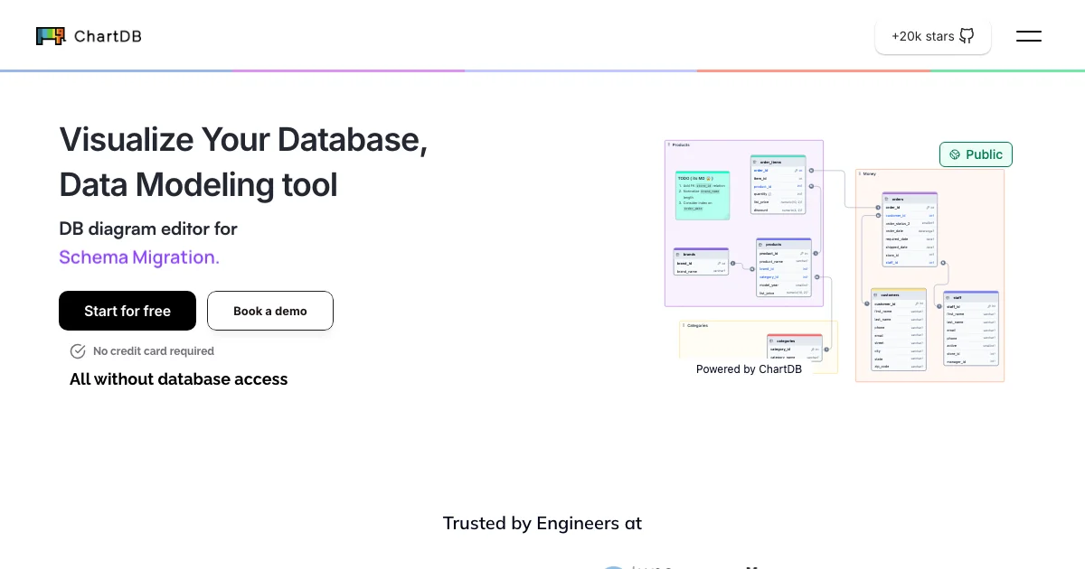Click the 'discount' row in order_items table
This screenshot has height=569, width=1085.
(x=778, y=210)
